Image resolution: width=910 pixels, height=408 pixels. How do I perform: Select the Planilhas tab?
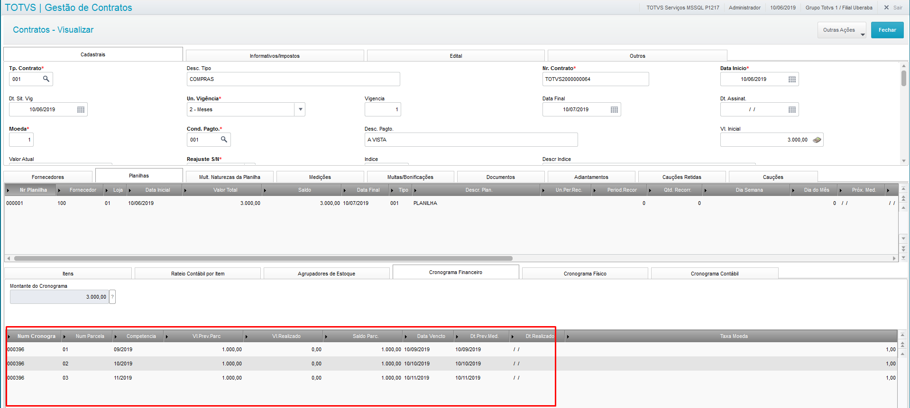[x=139, y=176]
